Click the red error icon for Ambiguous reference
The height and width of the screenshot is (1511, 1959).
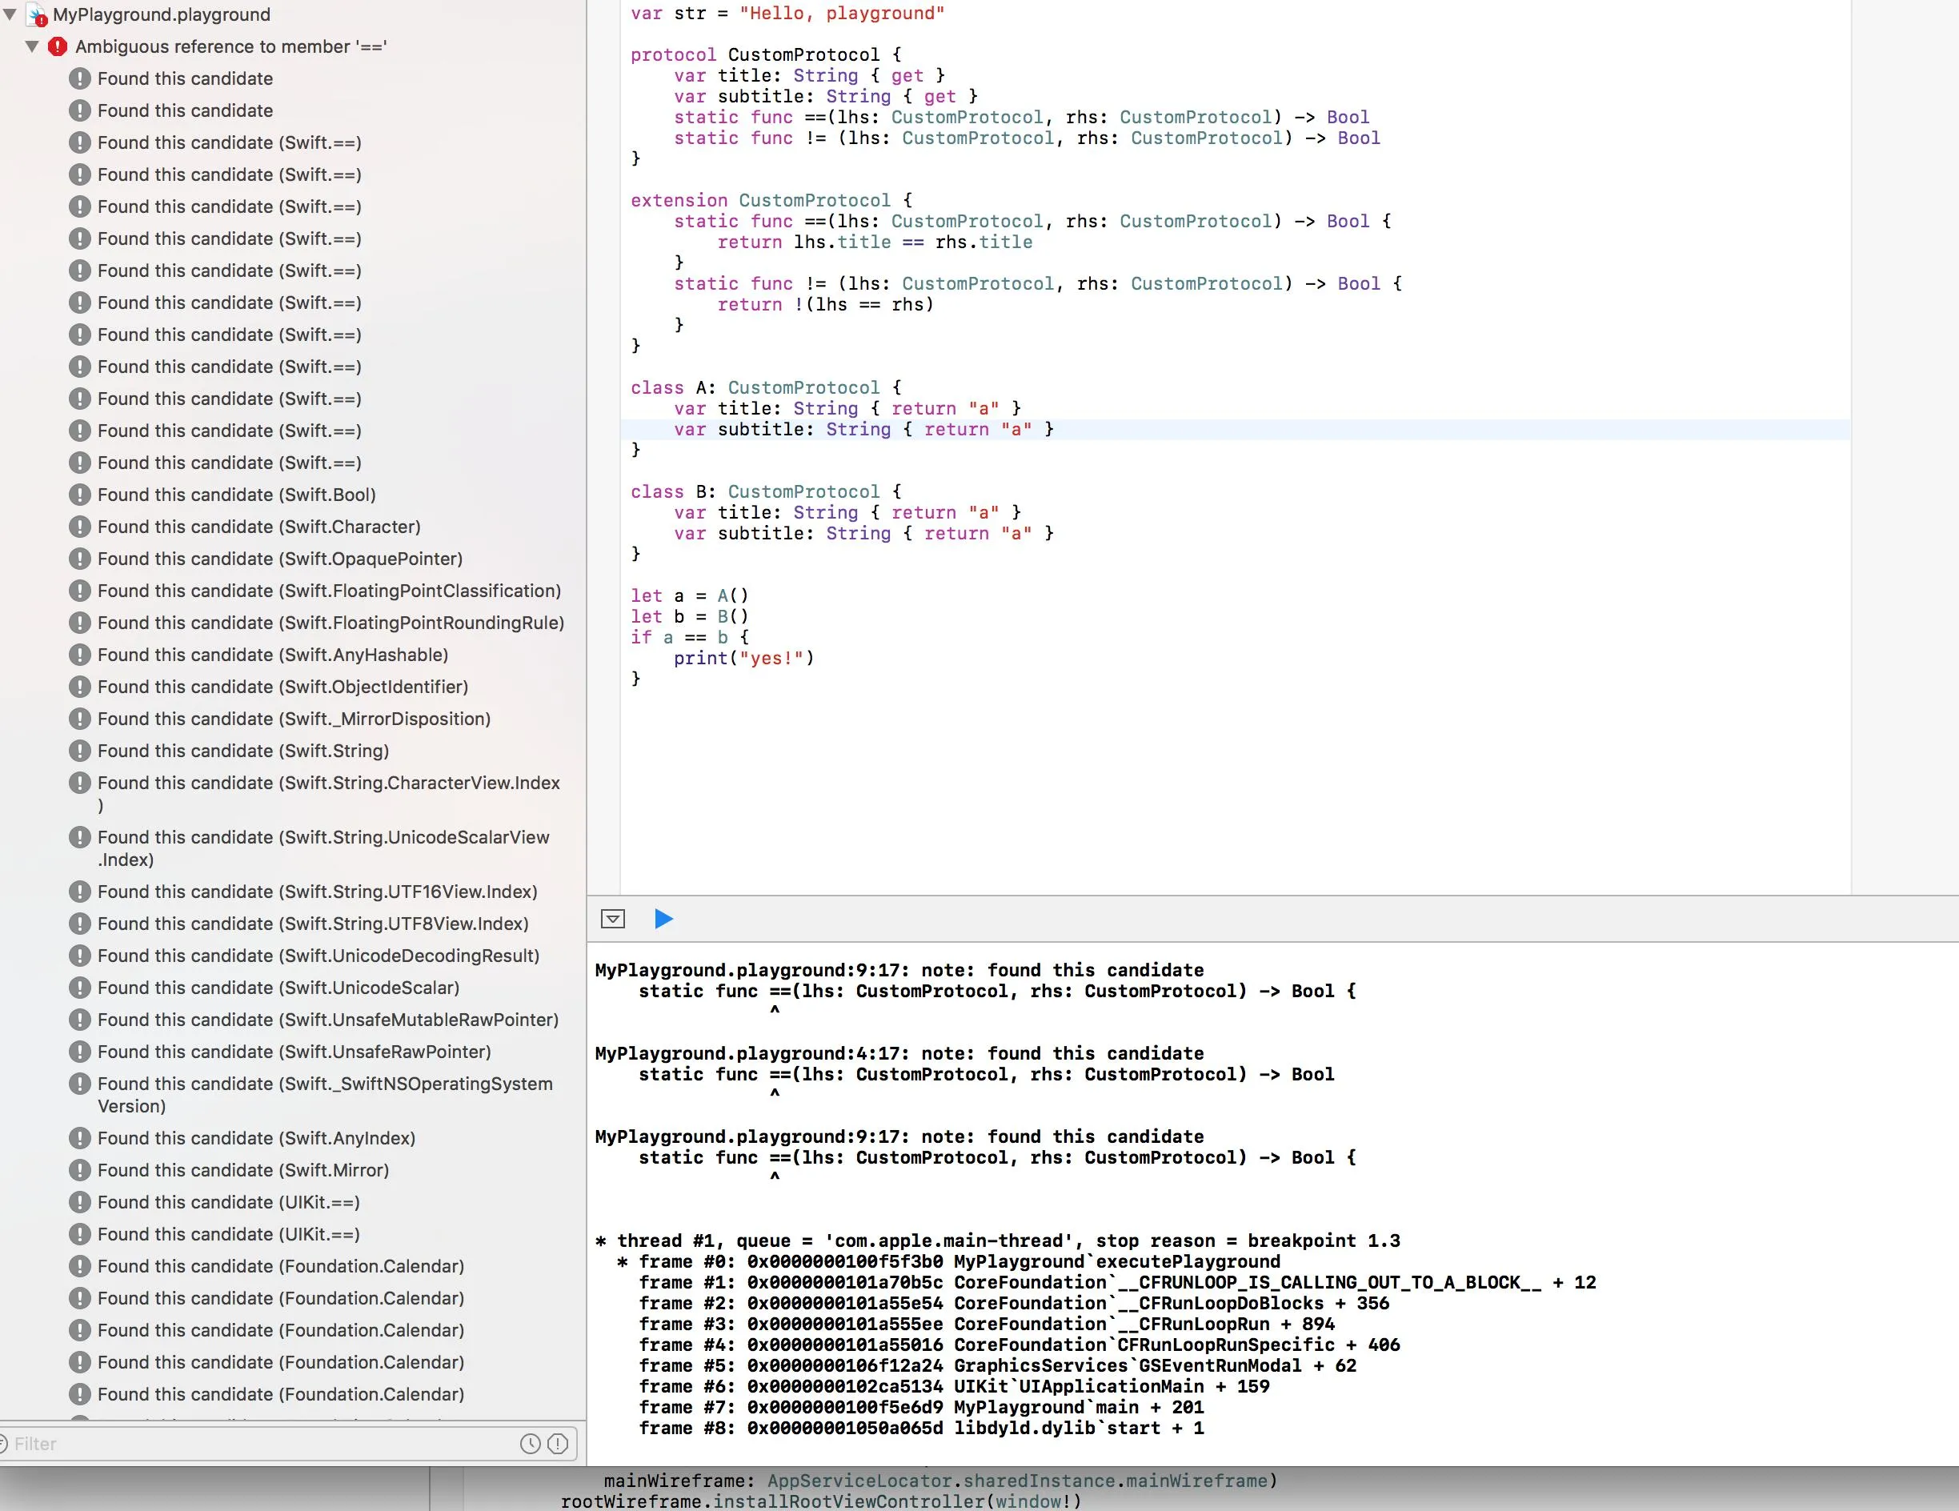click(58, 46)
